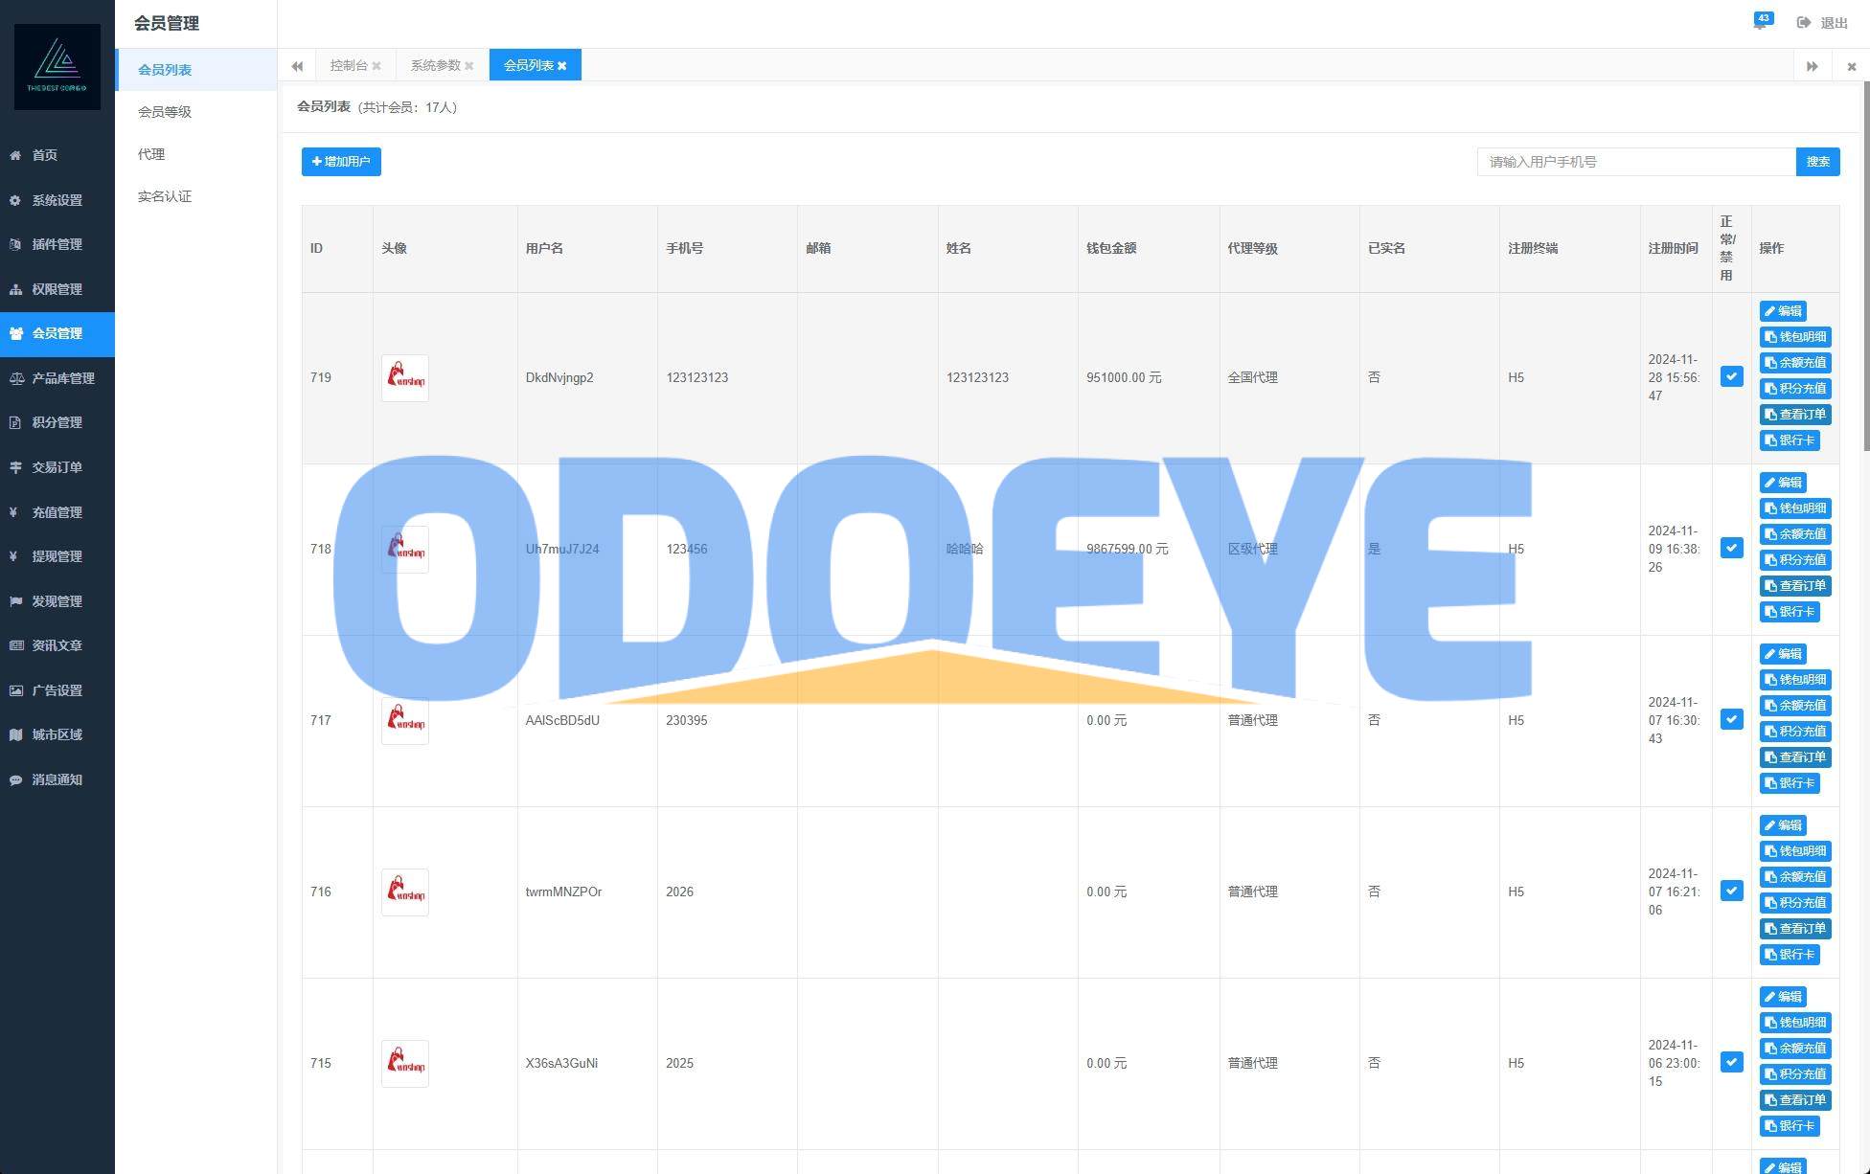Click the page vertical scrollbar
This screenshot has height=1174, width=1870.
1866,266
